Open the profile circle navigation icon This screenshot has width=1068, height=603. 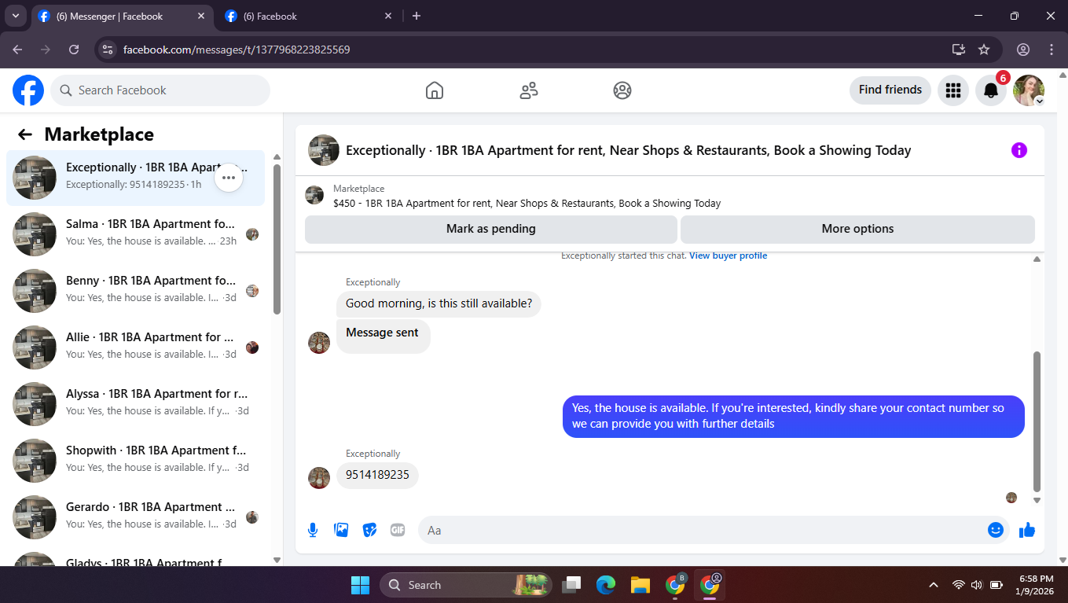click(622, 90)
